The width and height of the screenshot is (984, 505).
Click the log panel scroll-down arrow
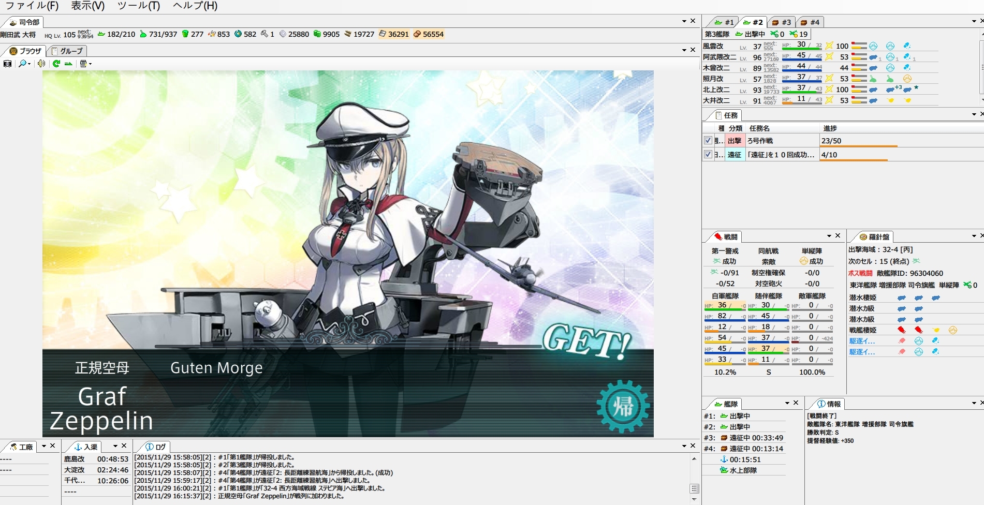tap(695, 499)
